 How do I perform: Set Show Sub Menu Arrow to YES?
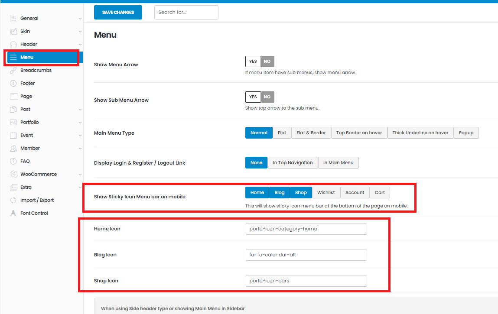[x=253, y=97]
